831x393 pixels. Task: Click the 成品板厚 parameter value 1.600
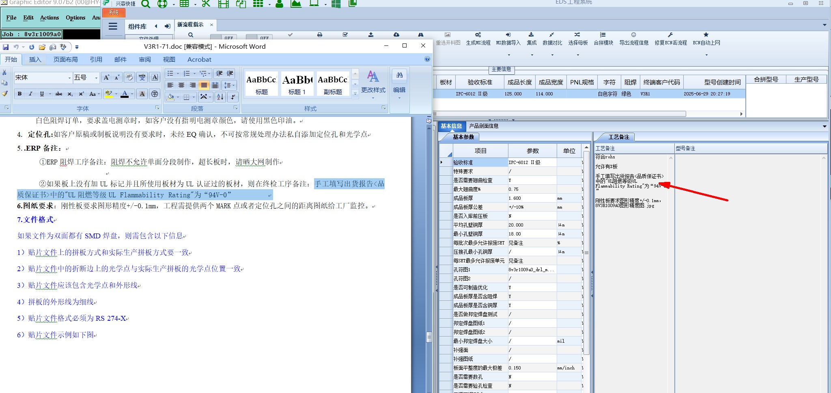532,198
